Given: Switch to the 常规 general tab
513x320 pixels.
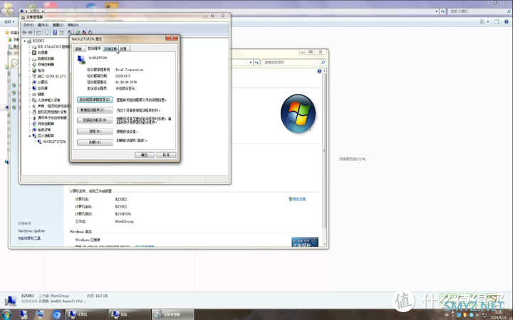Looking at the screenshot, I should click(78, 49).
